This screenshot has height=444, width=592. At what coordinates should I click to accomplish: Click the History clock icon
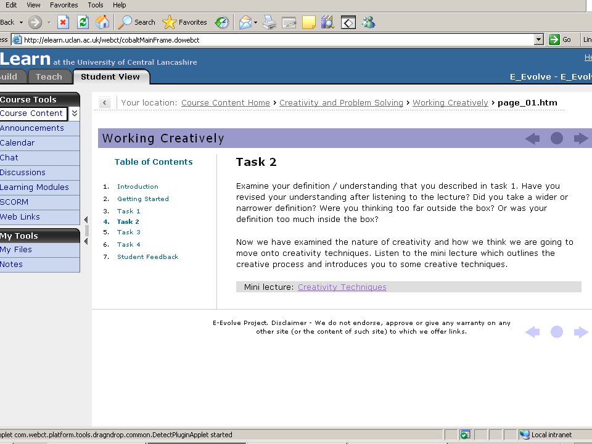coord(222,22)
